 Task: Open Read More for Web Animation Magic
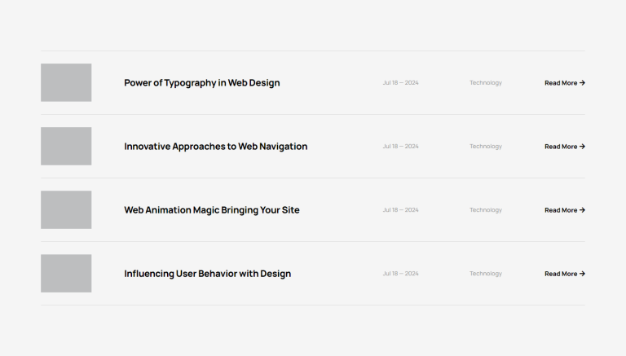tap(564, 210)
